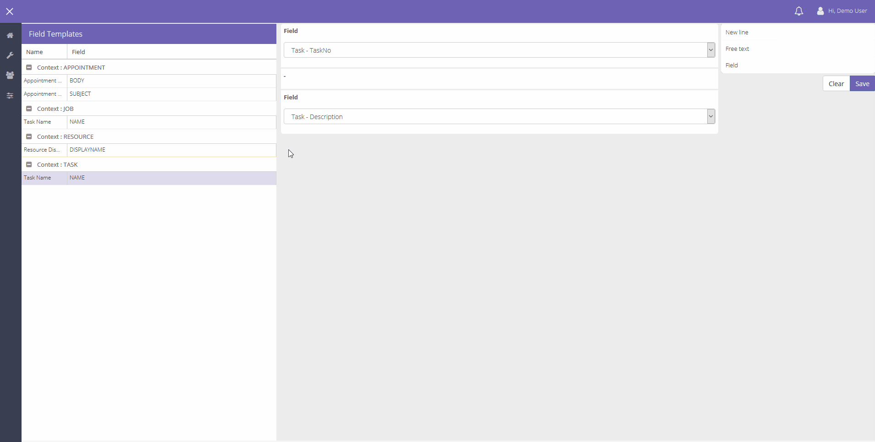Add a Field element from the list

pos(732,65)
